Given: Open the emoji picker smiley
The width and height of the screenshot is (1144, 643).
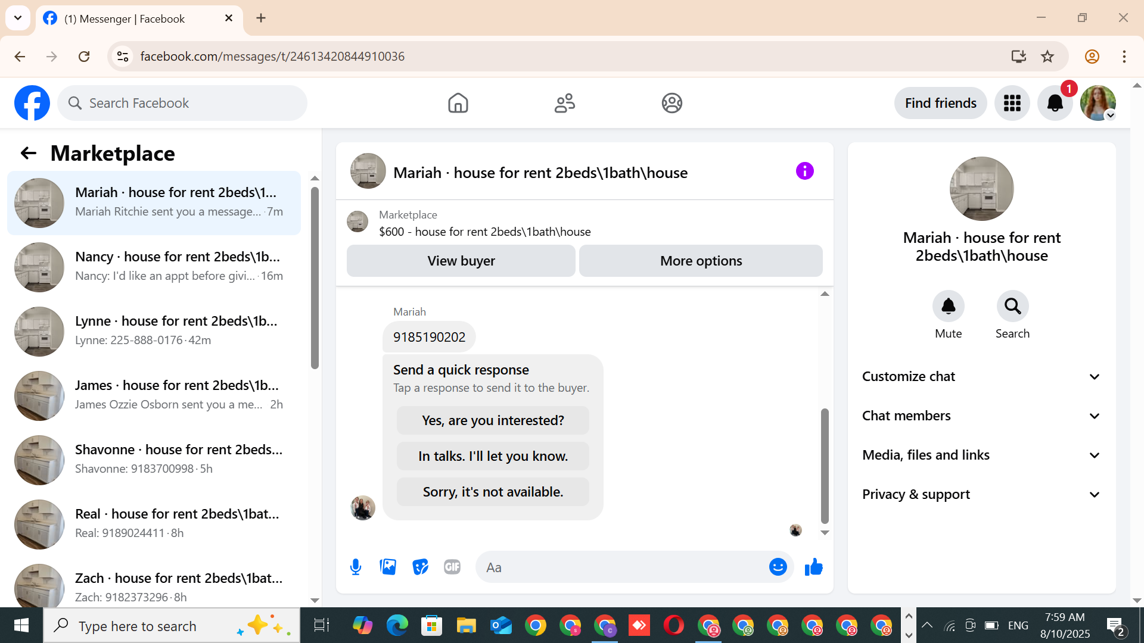Looking at the screenshot, I should pyautogui.click(x=778, y=567).
